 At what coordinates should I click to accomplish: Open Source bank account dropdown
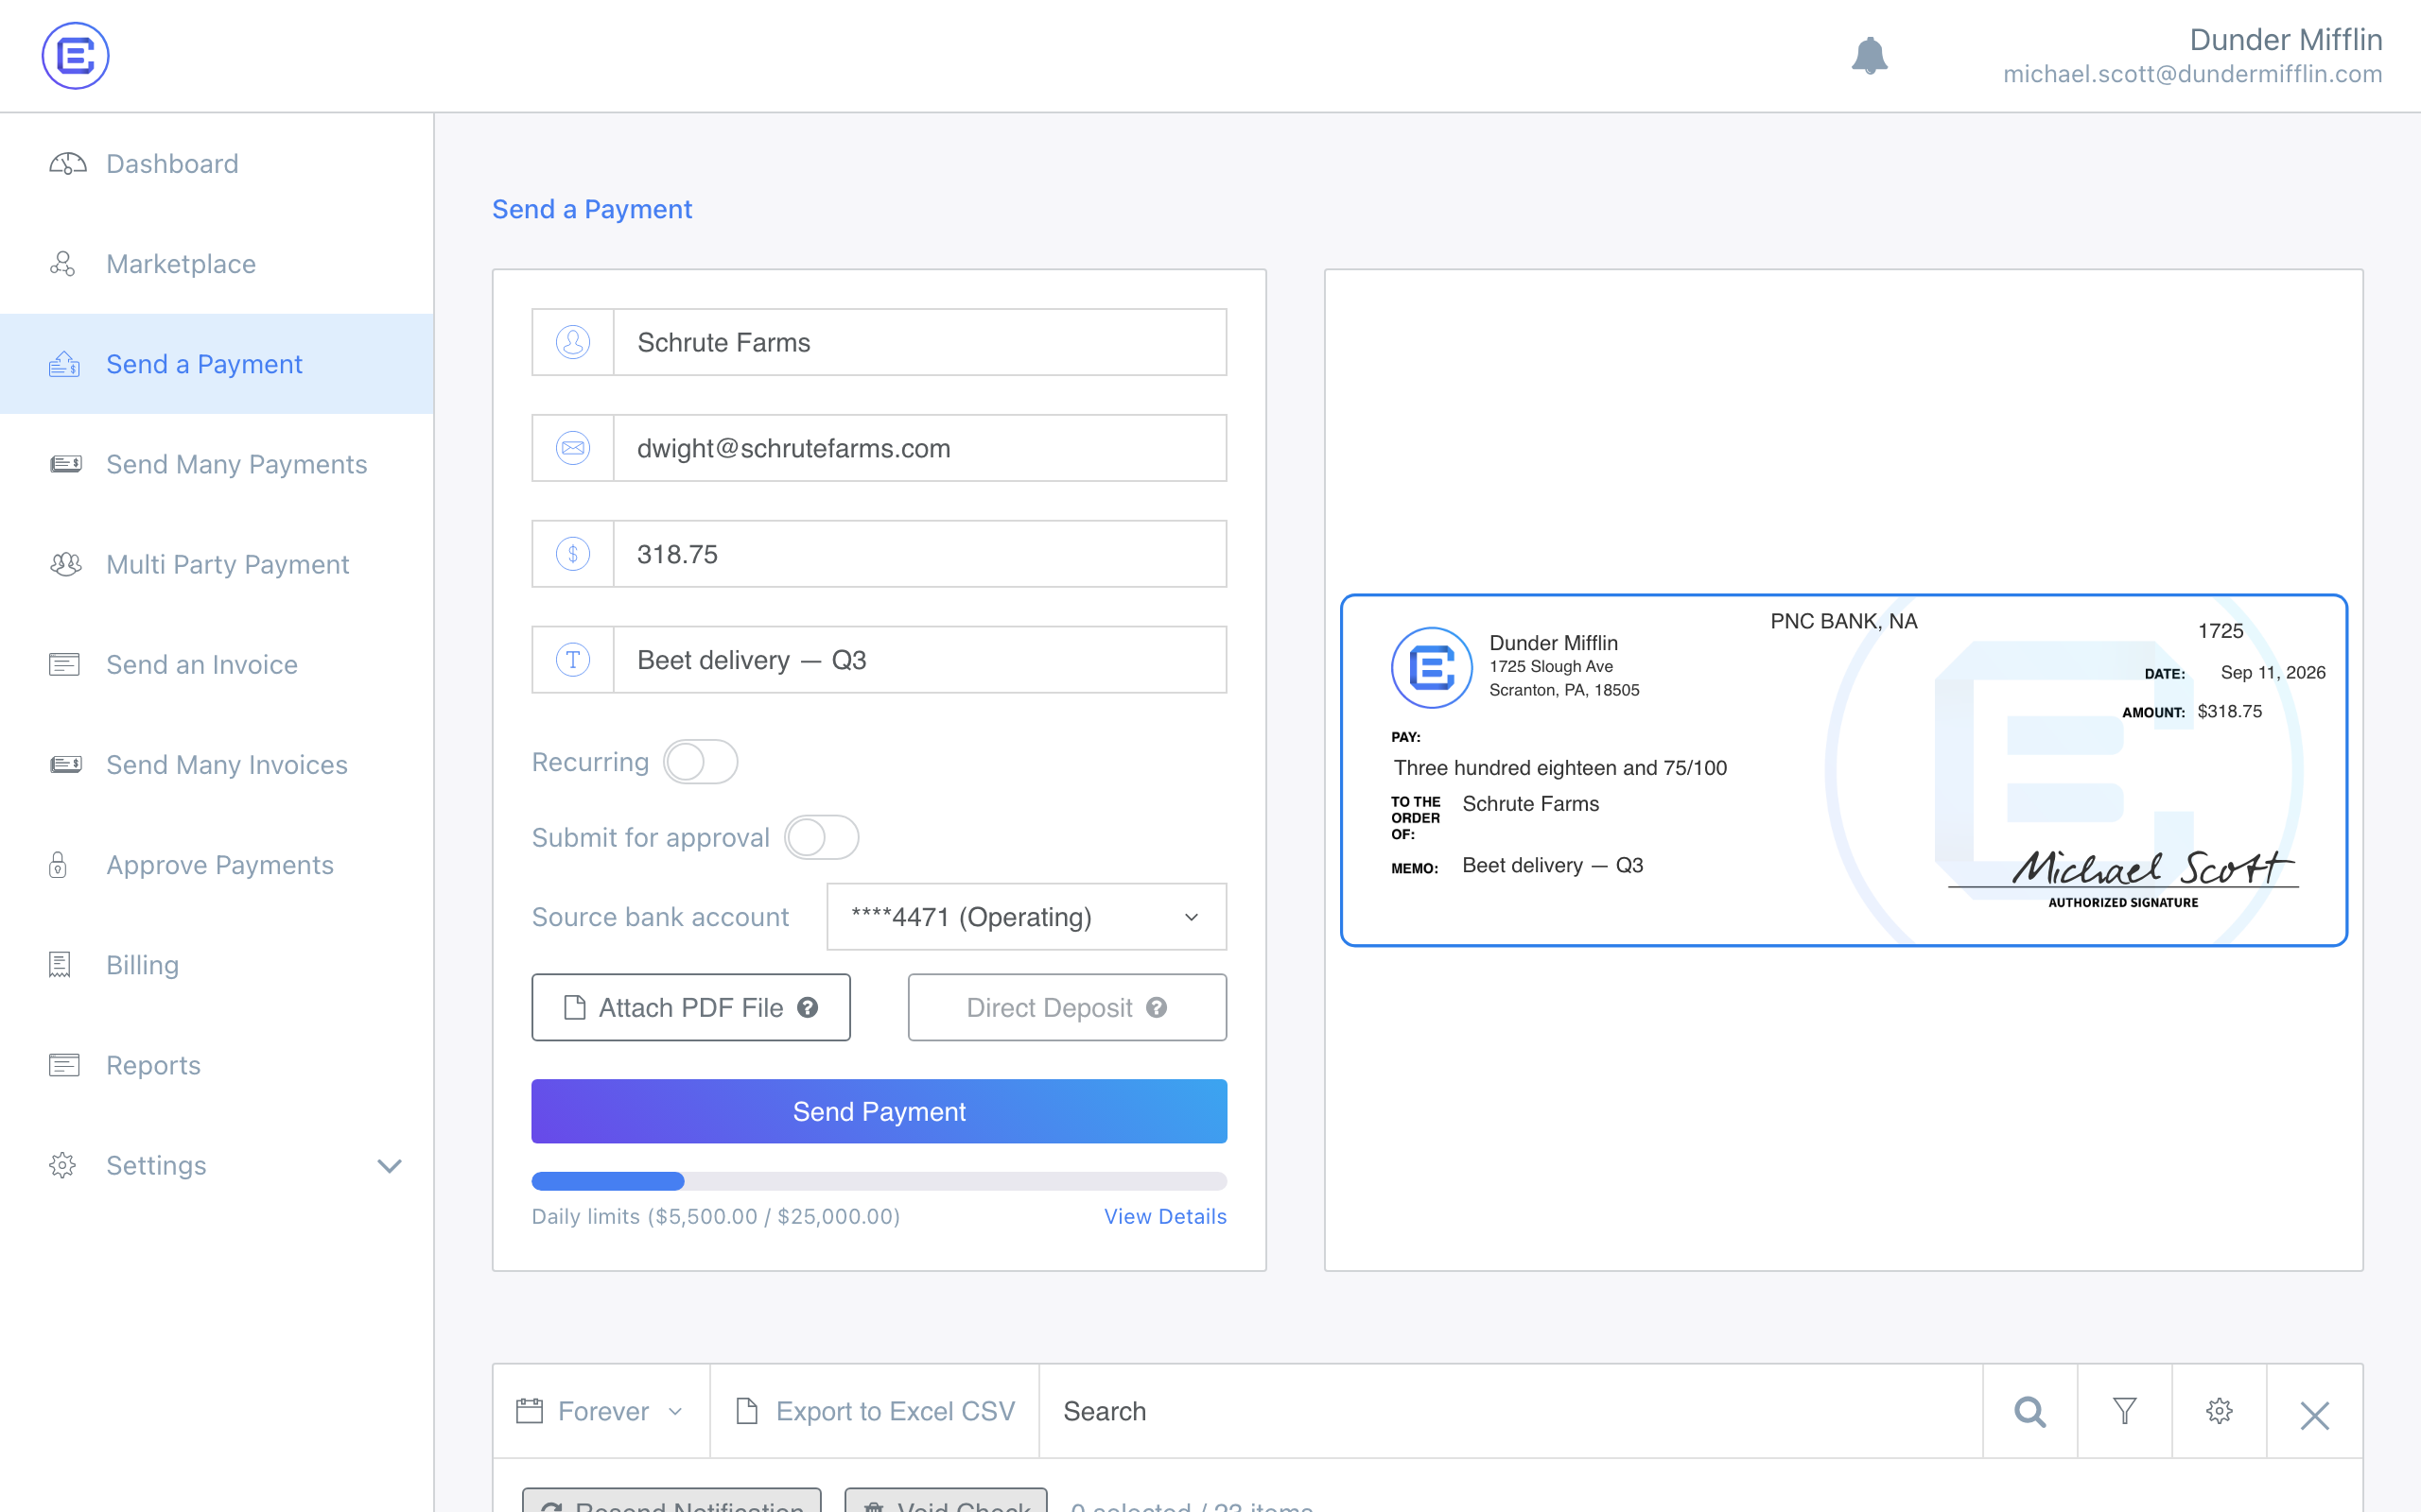1026,917
